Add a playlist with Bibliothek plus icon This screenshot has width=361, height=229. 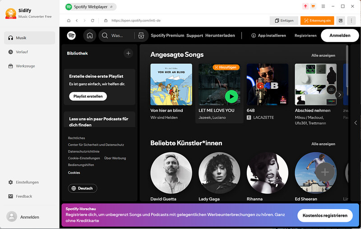(x=128, y=53)
